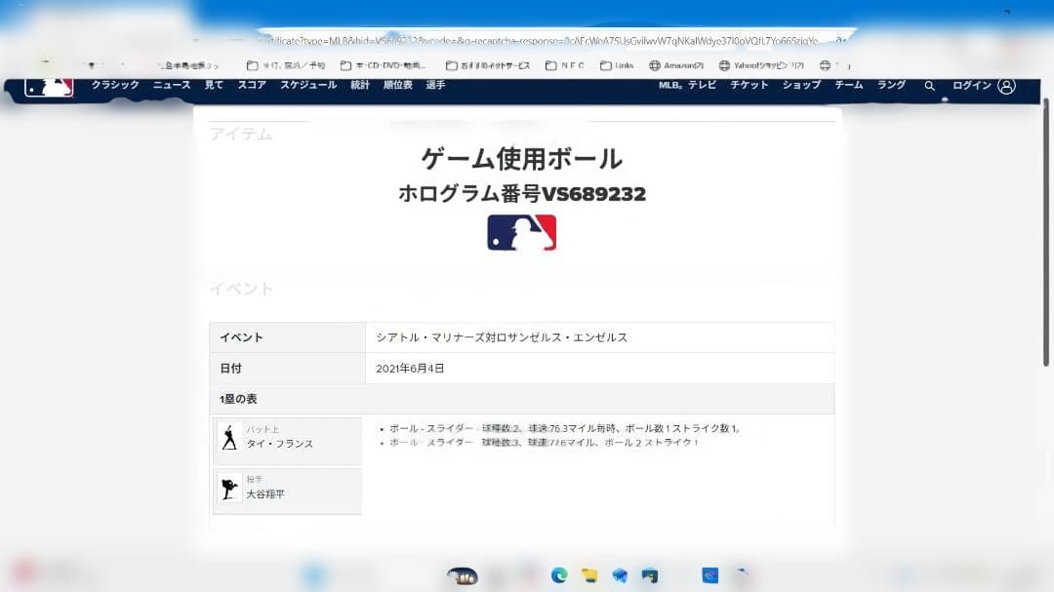Click the event value シアトル・マリナーズ対ロサンゼルス・エンゼルス
The height and width of the screenshot is (592, 1054).
tap(502, 337)
